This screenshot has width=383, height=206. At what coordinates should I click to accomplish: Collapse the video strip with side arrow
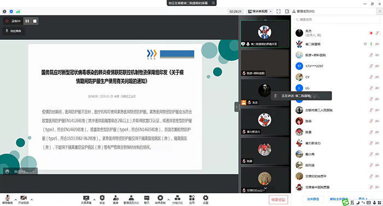tap(236, 107)
